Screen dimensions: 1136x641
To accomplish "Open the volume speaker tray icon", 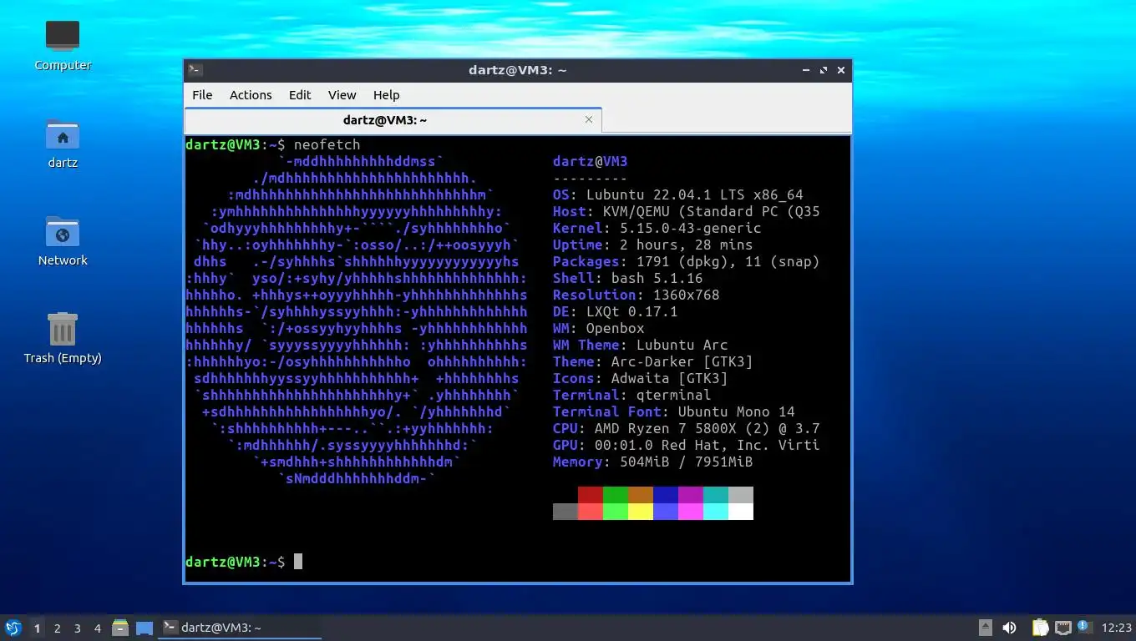I will [x=1009, y=628].
